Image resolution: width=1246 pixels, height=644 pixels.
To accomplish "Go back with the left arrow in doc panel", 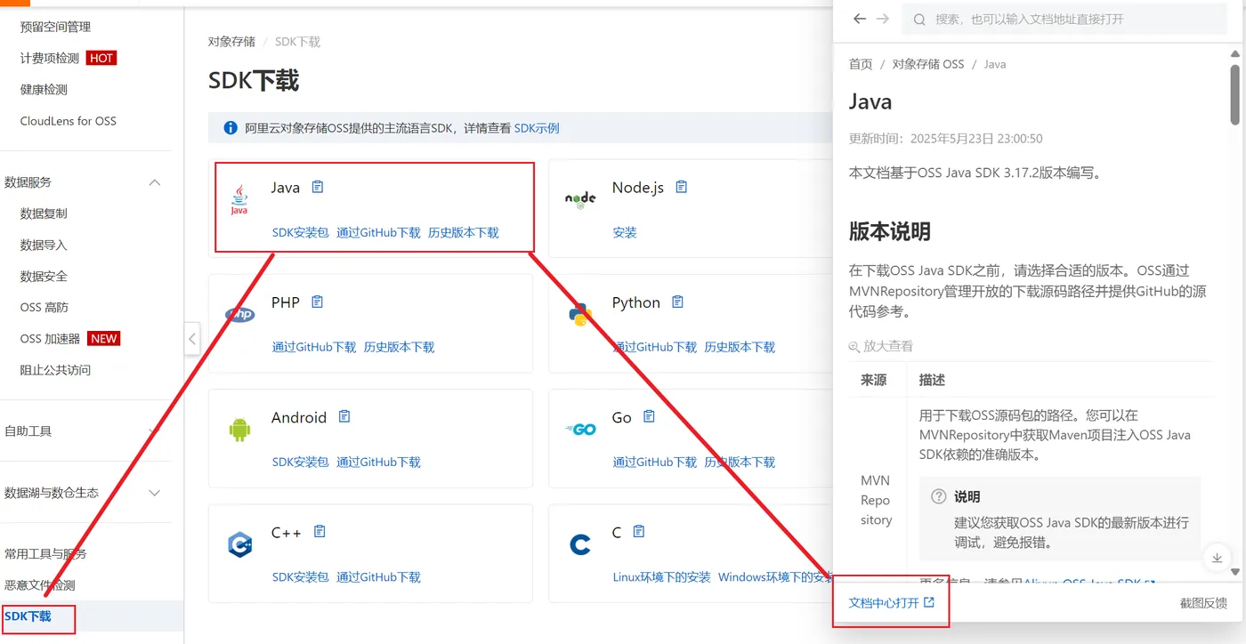I will [x=859, y=19].
